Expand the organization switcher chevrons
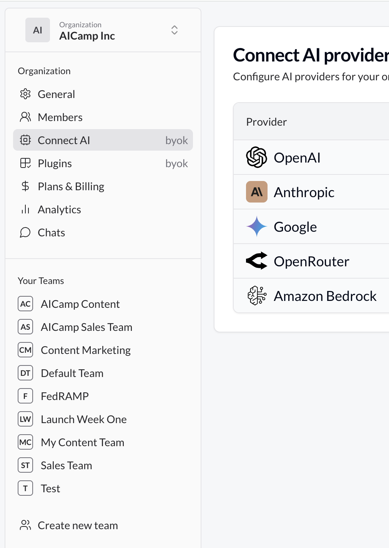 (x=175, y=30)
